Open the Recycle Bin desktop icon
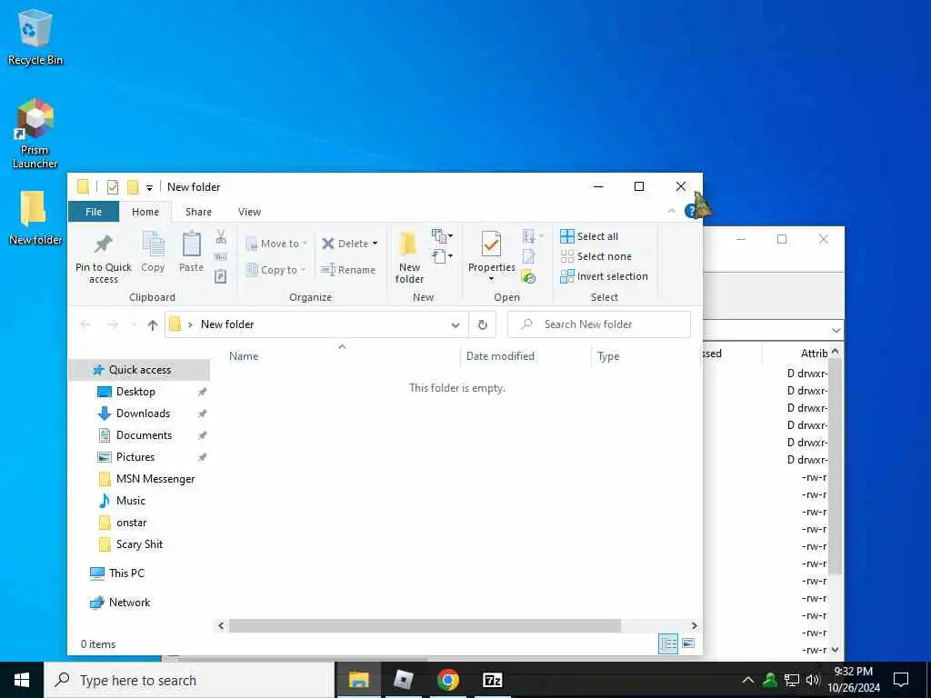This screenshot has width=931, height=698. point(35,36)
